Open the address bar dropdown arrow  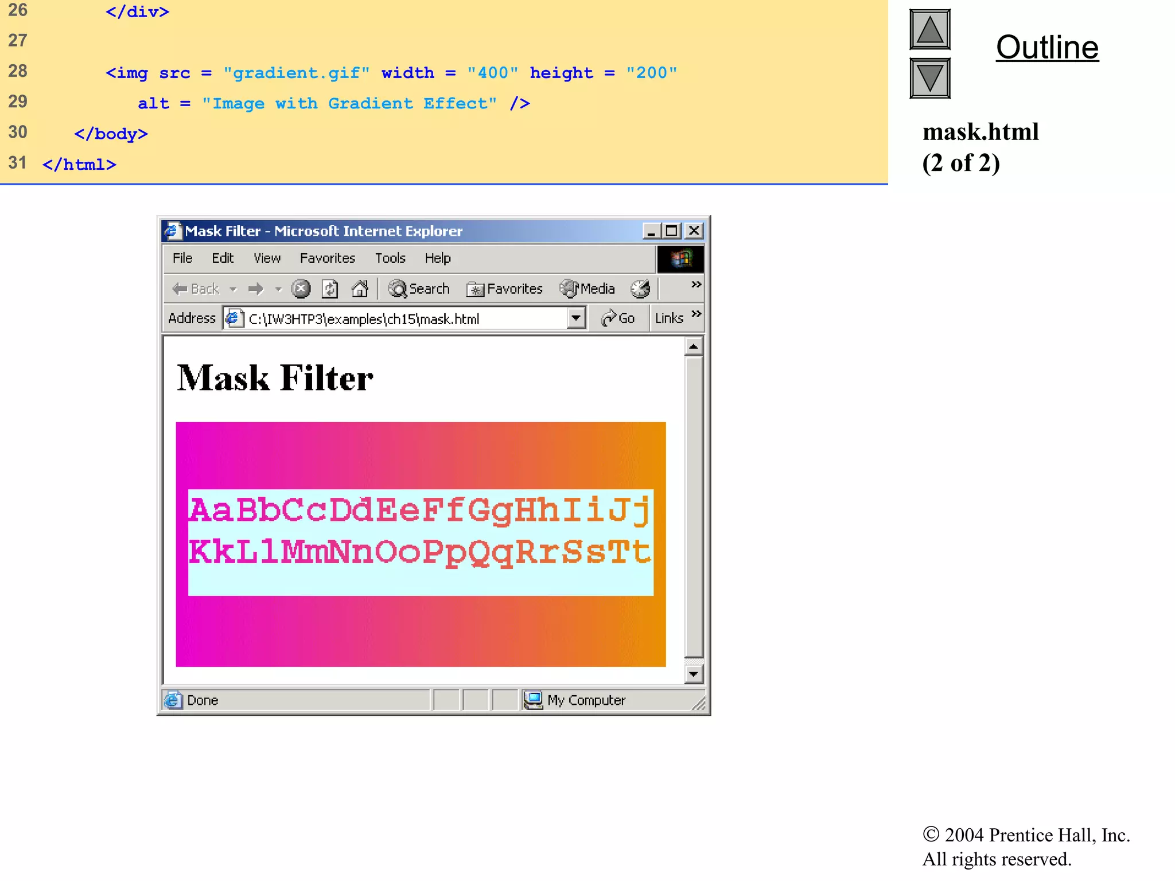coord(576,318)
